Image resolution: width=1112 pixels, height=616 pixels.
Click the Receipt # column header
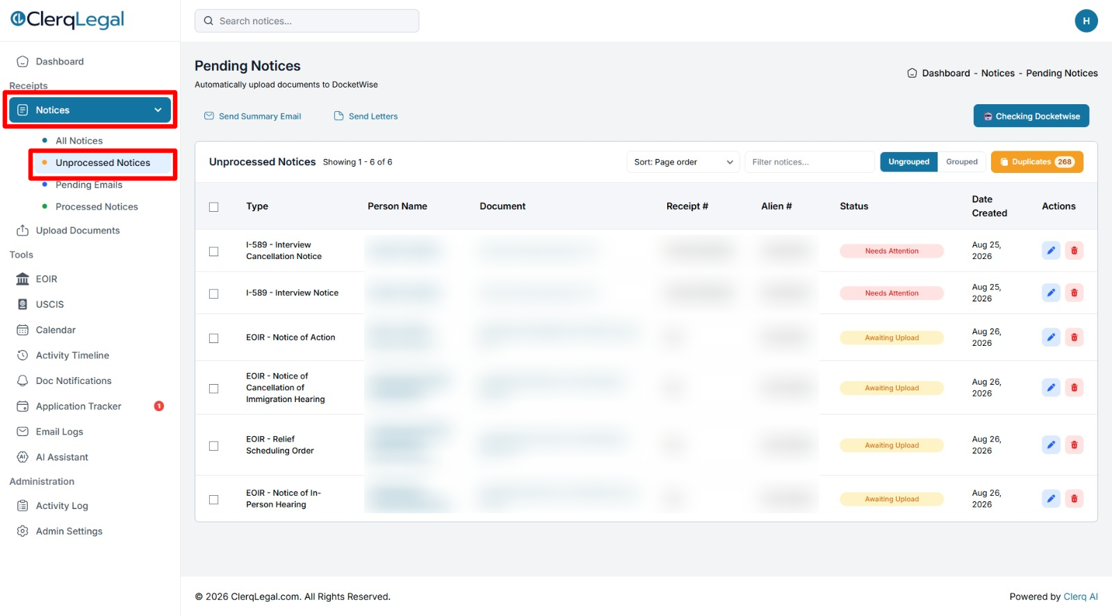(x=687, y=206)
